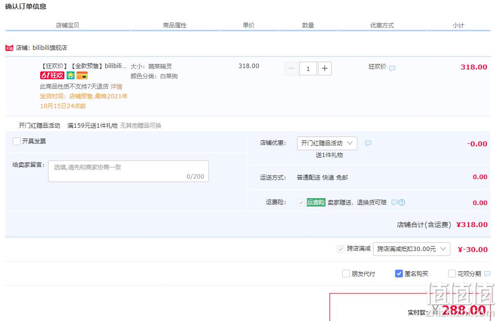This screenshot has height=321, width=499.
Task: Click the quantity field showing 1
Action: point(308,69)
